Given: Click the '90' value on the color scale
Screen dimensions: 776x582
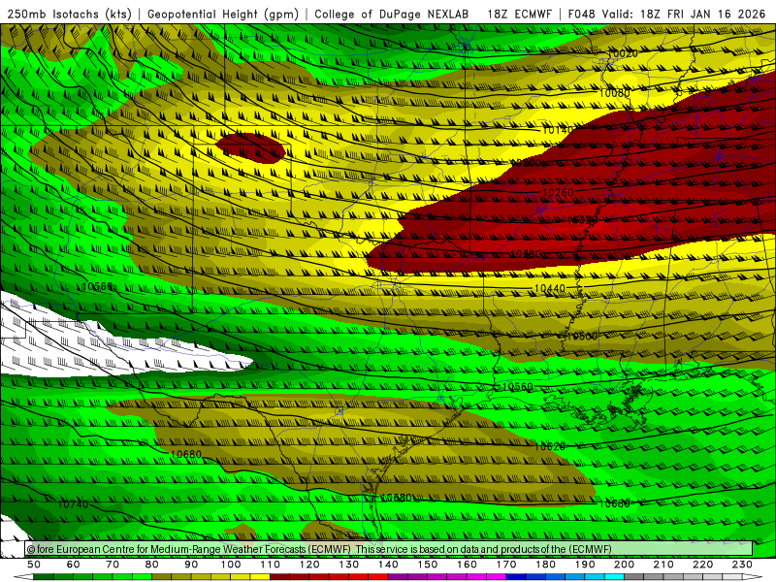Looking at the screenshot, I should [191, 565].
